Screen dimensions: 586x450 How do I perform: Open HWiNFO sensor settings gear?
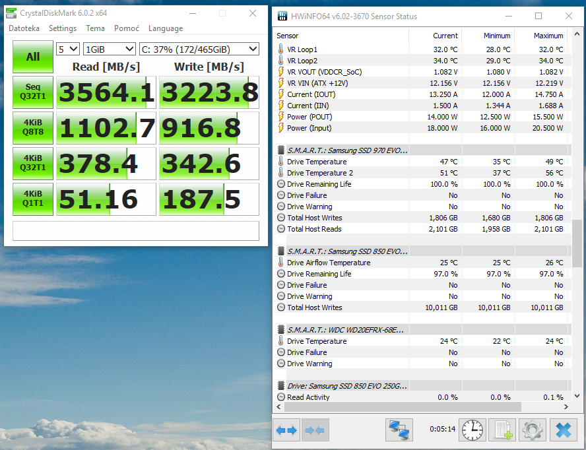click(x=532, y=430)
